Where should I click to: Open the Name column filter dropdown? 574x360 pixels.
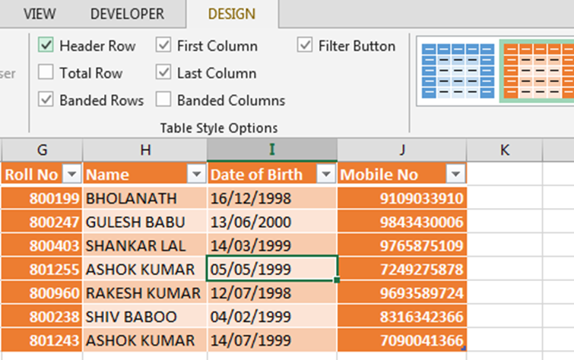pos(196,175)
